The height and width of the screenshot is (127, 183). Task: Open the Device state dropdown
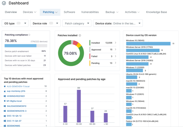118,23
